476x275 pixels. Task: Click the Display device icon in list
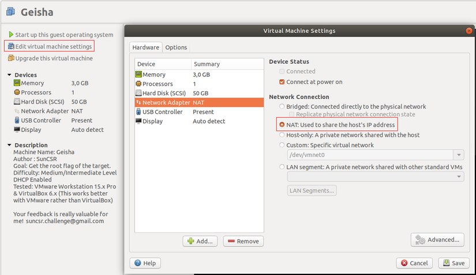pyautogui.click(x=138, y=121)
